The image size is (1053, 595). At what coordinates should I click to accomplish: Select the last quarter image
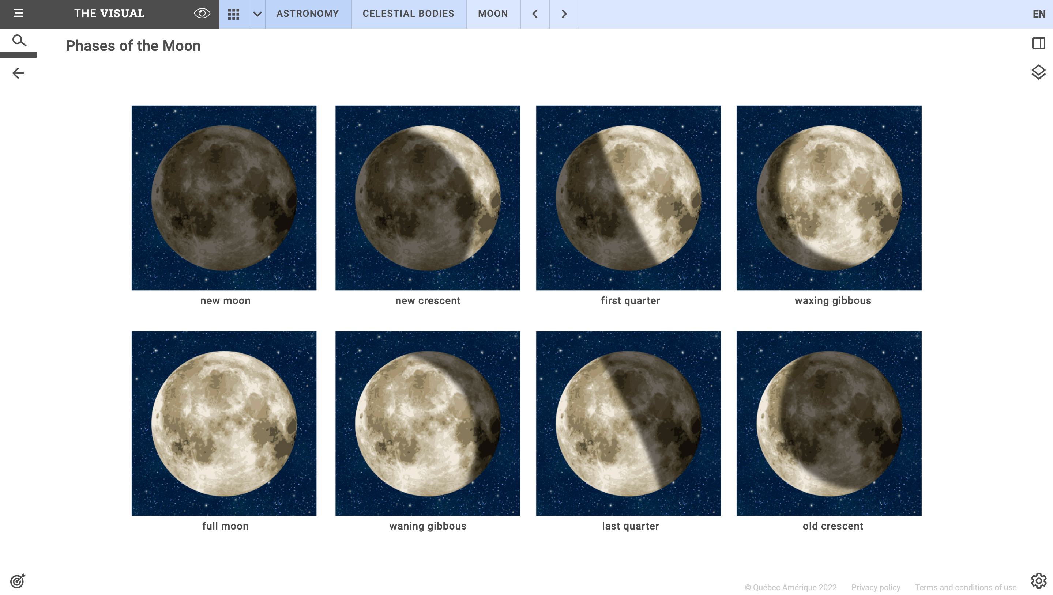point(628,423)
